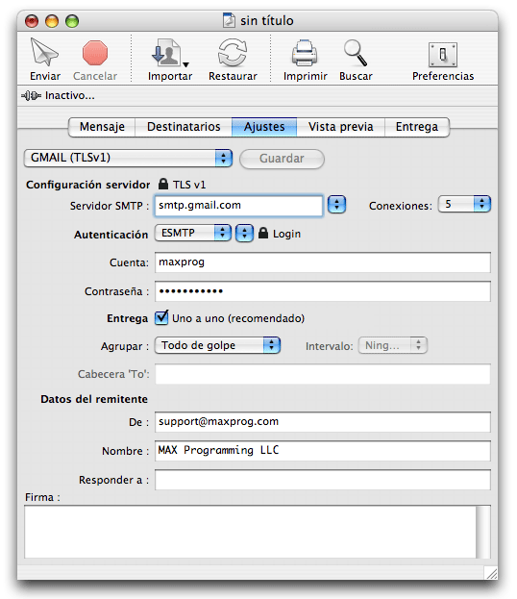Open the ESMTP authentication dropdown
The width and height of the screenshot is (517, 599).
193,233
